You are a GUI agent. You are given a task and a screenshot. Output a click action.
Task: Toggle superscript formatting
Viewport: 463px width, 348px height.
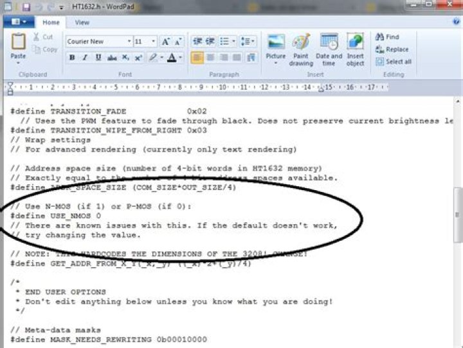(138, 58)
